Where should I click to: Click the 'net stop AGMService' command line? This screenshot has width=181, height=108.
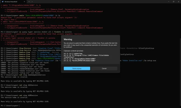[x=19, y=95]
